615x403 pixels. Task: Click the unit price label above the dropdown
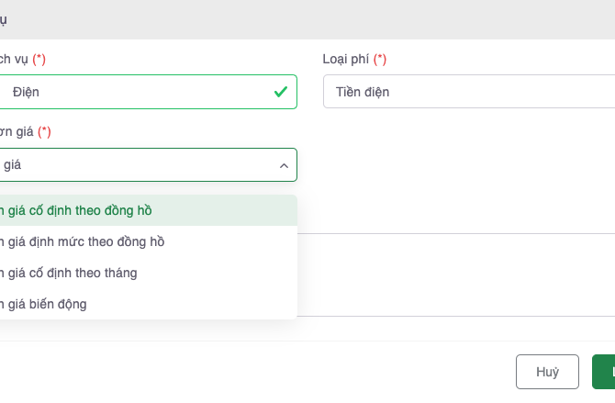coord(17,131)
